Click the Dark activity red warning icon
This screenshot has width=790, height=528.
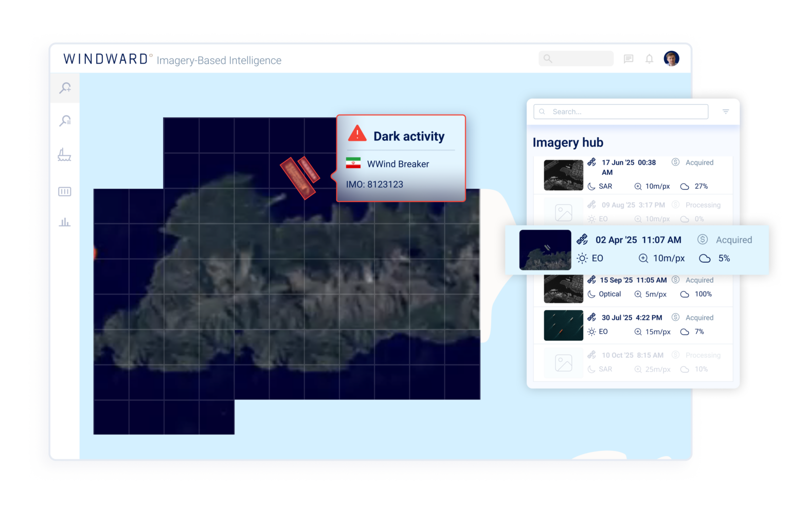point(357,134)
